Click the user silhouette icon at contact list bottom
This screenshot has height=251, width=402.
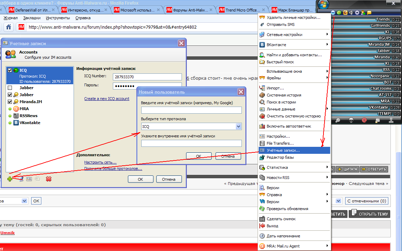point(391,120)
